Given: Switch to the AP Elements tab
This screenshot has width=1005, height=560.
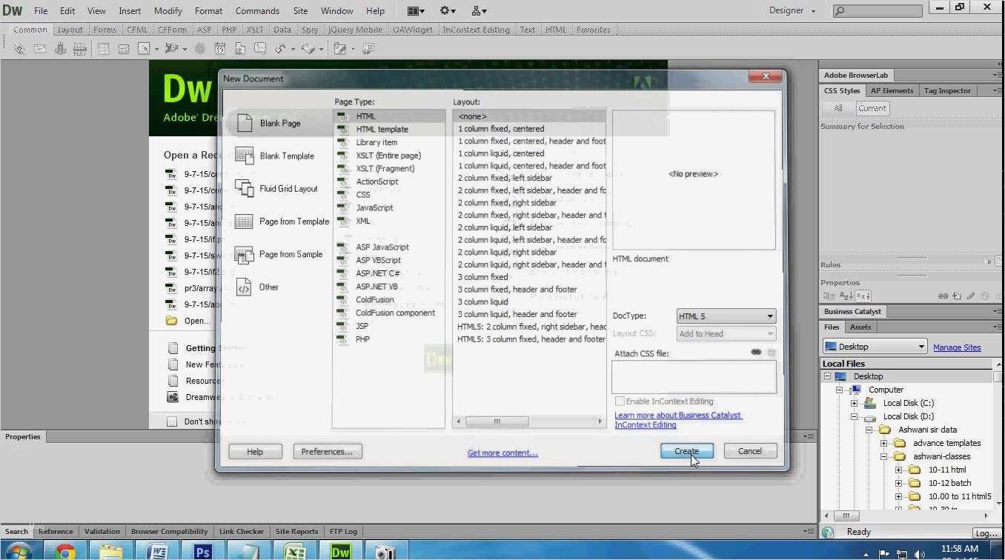Looking at the screenshot, I should 891,90.
